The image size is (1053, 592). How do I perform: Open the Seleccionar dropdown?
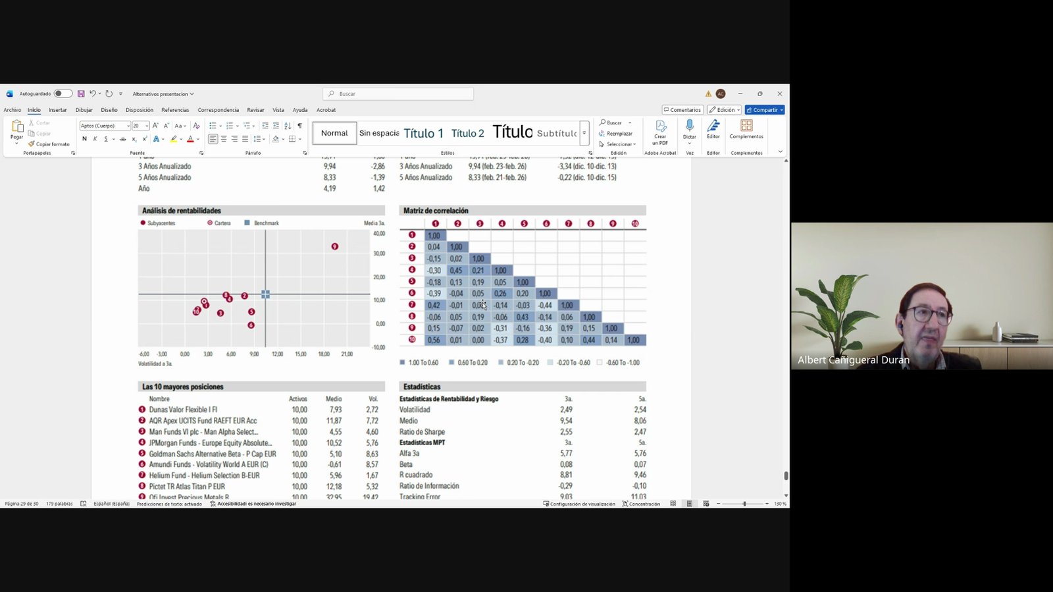617,144
